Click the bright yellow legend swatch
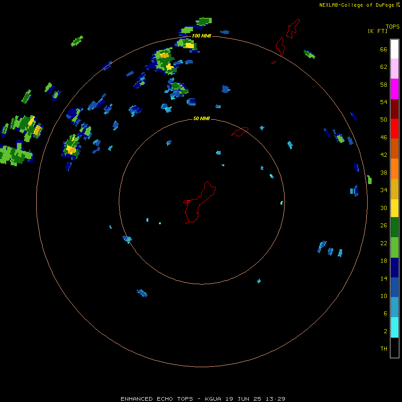This screenshot has width=402, height=402. [x=394, y=208]
